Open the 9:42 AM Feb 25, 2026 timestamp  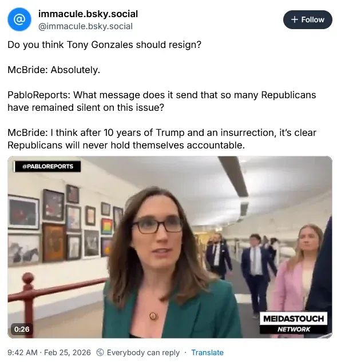[49, 352]
